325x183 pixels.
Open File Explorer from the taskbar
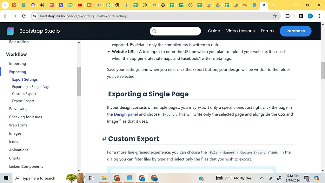104,178
